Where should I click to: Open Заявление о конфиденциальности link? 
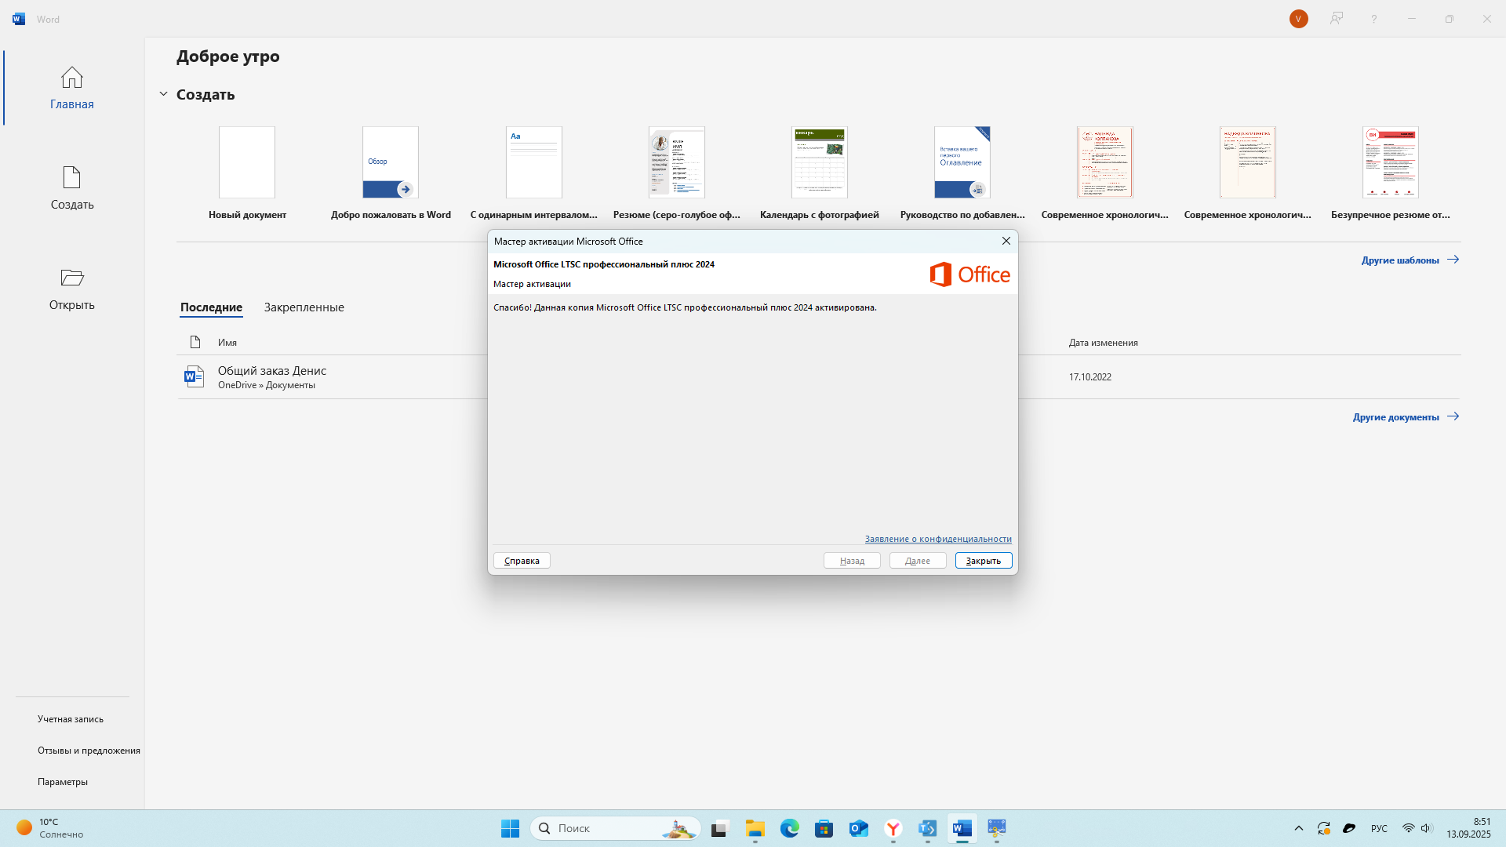point(938,539)
